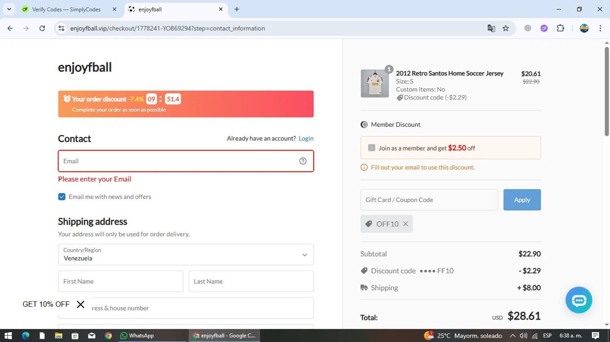View site information icon in address bar
The width and height of the screenshot is (610, 342).
click(x=61, y=28)
